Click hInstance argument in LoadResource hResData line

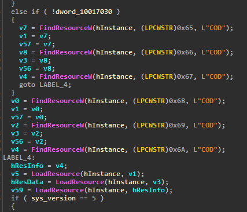coord(126,182)
